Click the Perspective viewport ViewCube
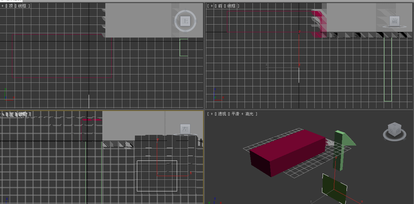The width and height of the screenshot is (414, 204). point(394,129)
